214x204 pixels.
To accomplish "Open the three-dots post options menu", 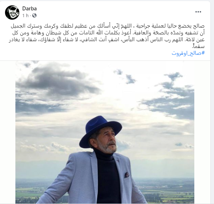I will pos(198,12).
